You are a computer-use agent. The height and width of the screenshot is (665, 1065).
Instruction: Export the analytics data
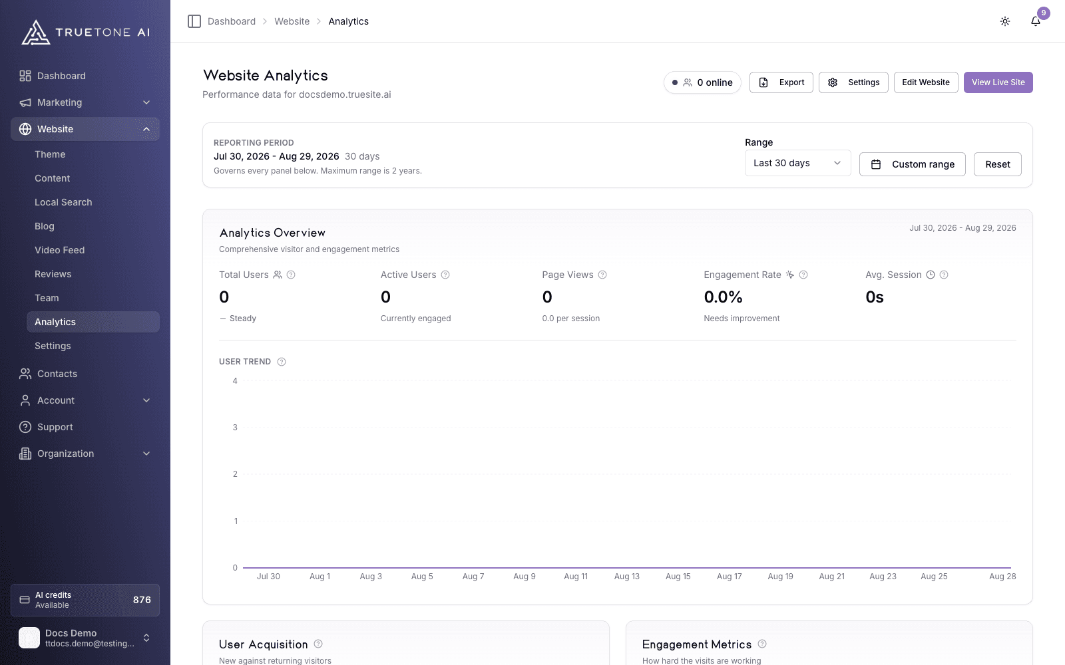(781, 82)
